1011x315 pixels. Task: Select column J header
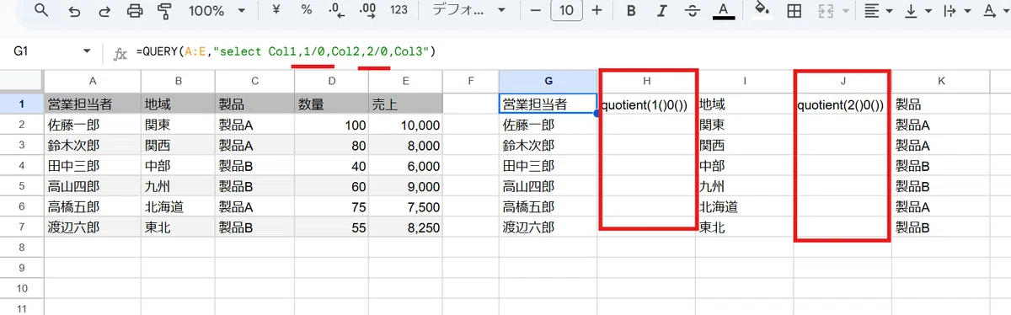(842, 81)
